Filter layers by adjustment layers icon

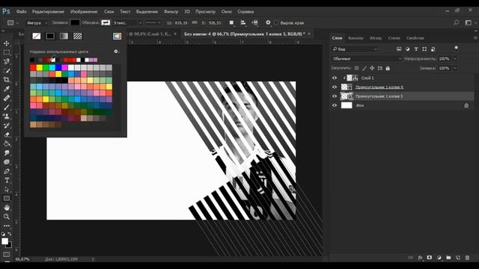407,49
